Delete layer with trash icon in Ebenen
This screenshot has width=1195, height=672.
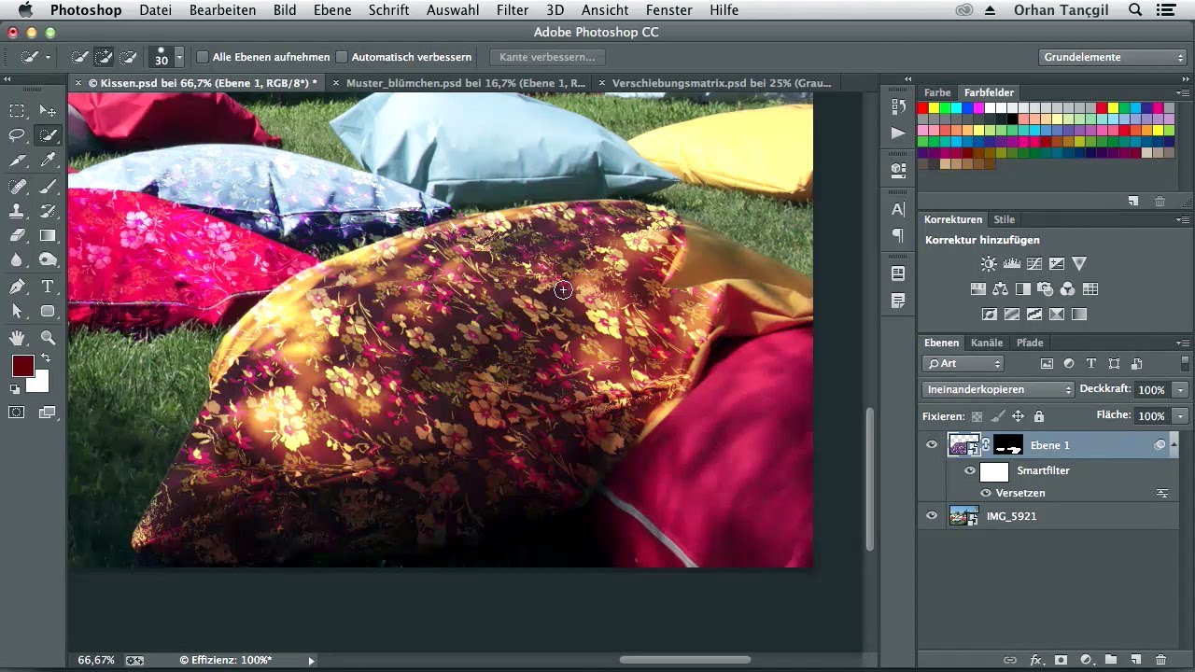tap(1160, 660)
